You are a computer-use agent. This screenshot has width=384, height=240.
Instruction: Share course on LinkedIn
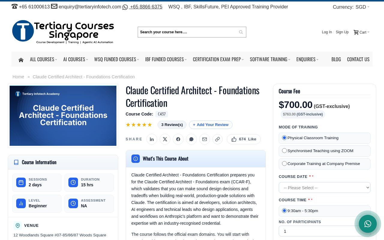(152, 139)
